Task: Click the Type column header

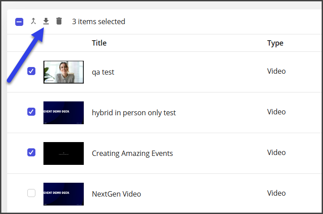Action: click(275, 43)
